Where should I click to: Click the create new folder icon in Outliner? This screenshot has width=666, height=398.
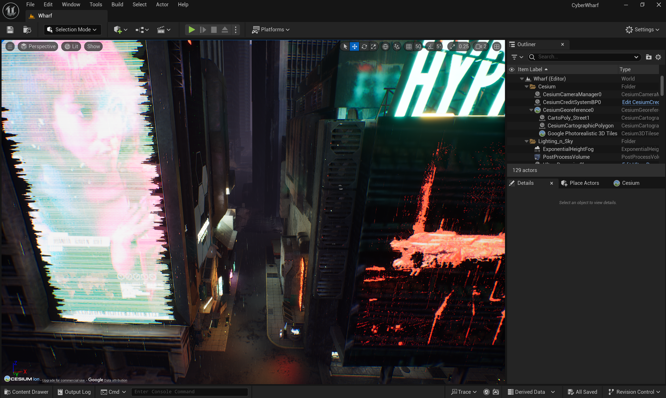click(649, 57)
